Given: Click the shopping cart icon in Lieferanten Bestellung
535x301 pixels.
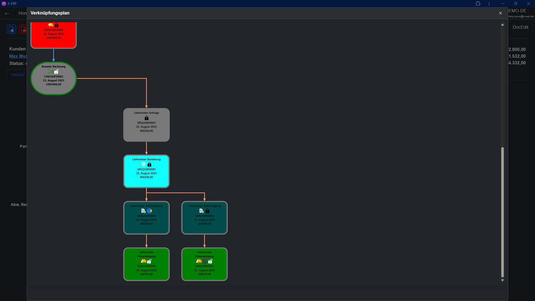Looking at the screenshot, I should click(144, 164).
